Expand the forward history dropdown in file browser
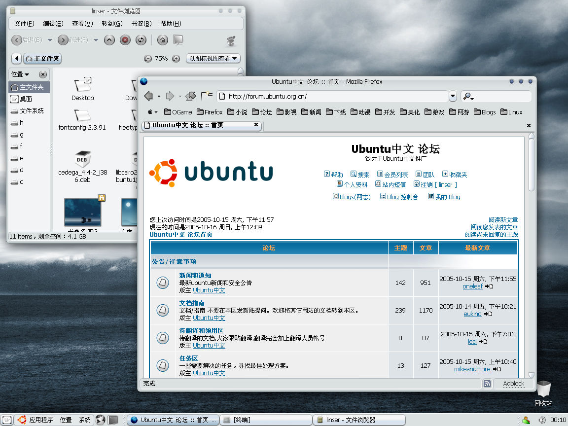The height and width of the screenshot is (426, 568). coord(96,40)
